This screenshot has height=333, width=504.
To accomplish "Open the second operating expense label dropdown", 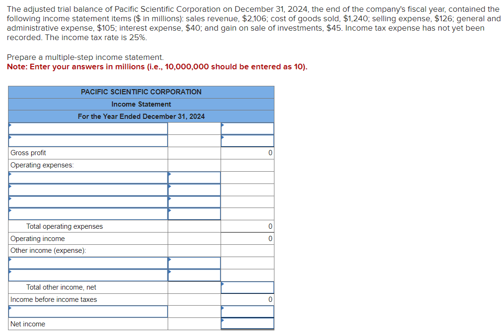I will (88, 190).
